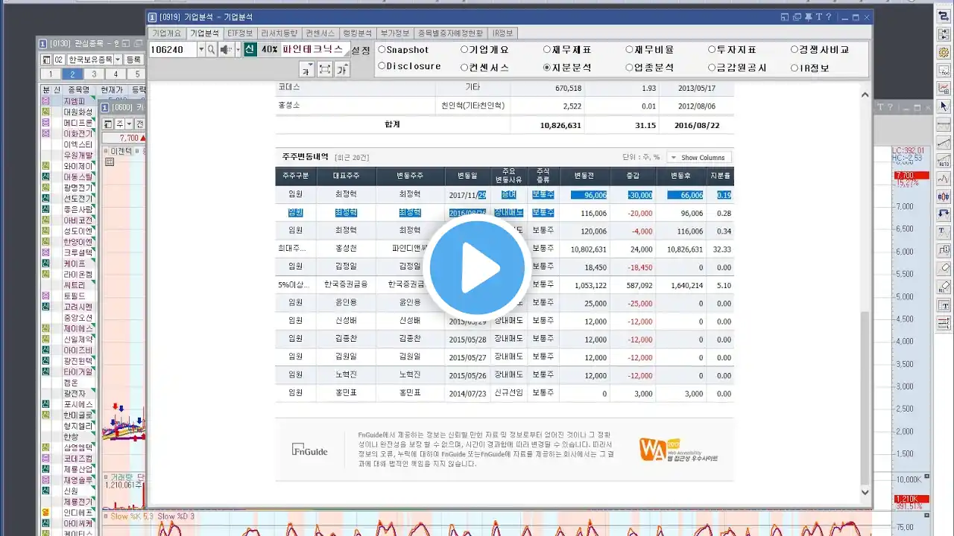Select group tab 4 in 관심종목 window

[x=116, y=74]
